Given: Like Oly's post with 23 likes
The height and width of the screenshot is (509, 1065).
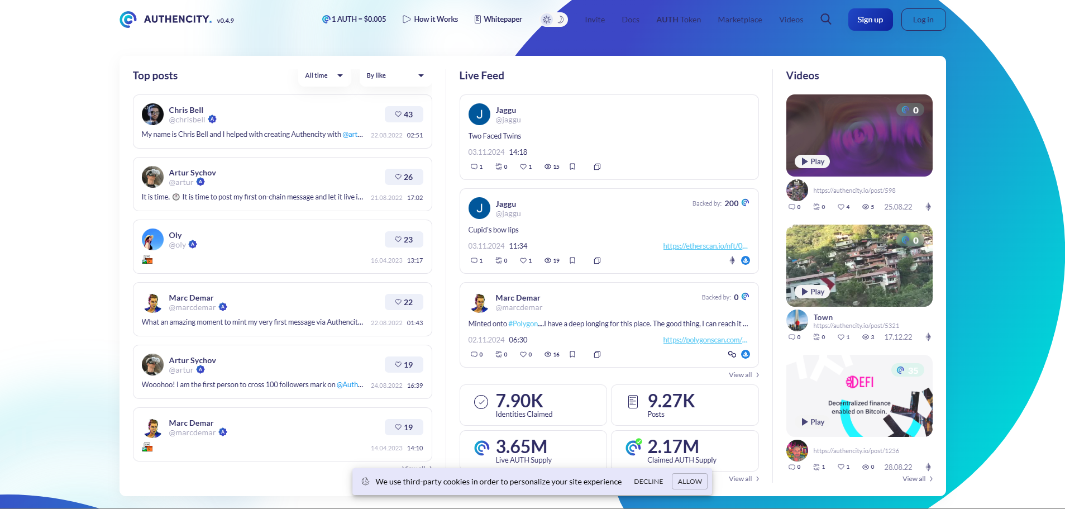Looking at the screenshot, I should (404, 240).
